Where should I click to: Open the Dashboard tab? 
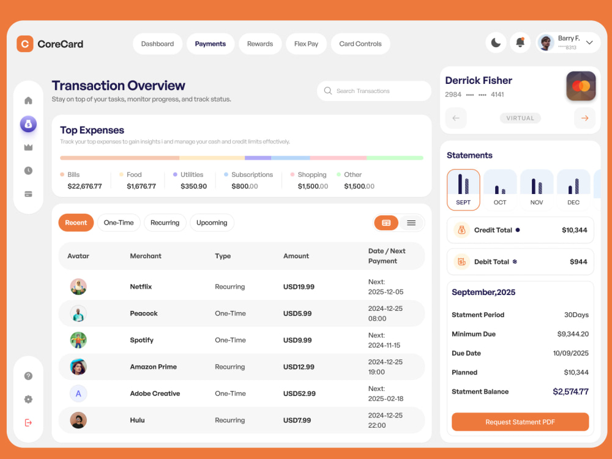[x=157, y=43]
